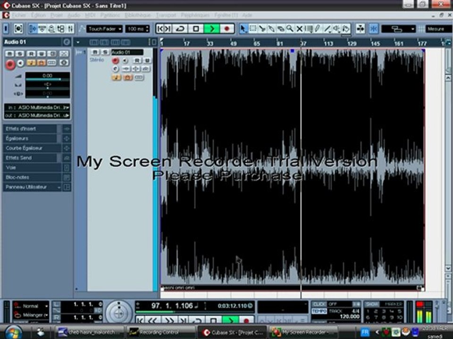Open the Mixer window icon
The width and height of the screenshot is (453, 339).
pos(70,29)
